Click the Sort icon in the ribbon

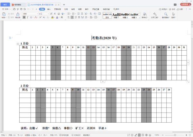(91, 14)
